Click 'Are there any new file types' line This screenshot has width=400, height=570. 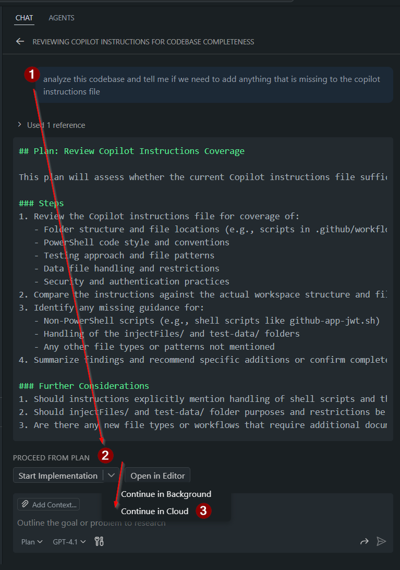[x=203, y=425]
